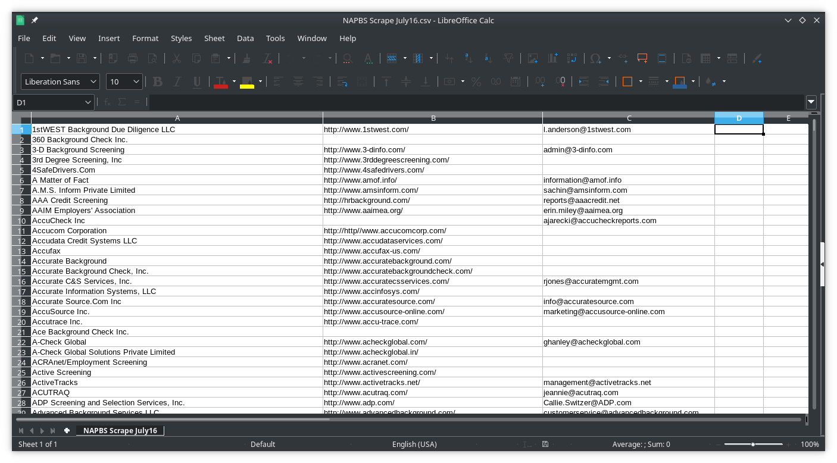Activate the Clone Formatting paintbrush
The width and height of the screenshot is (837, 463).
tap(247, 58)
